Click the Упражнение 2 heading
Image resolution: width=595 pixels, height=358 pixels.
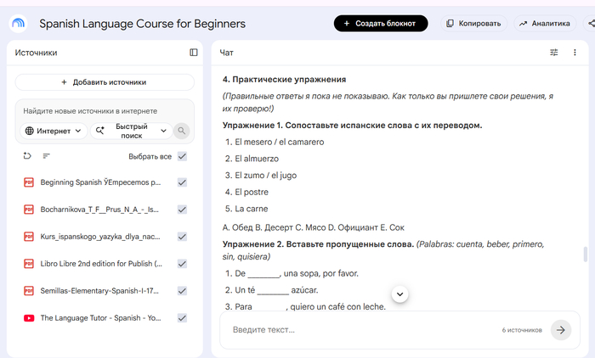pyautogui.click(x=318, y=244)
